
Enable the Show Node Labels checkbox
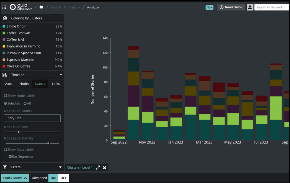tap(5, 96)
